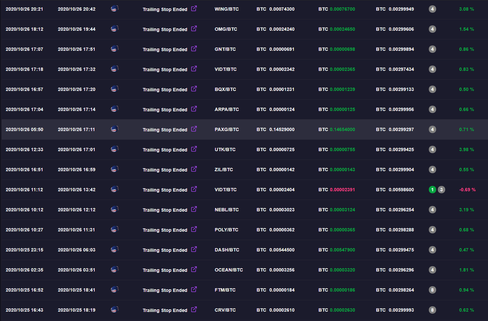This screenshot has height=321, width=488.
Task: Click the bot icon in the GNT/BTC row
Action: 115,49
